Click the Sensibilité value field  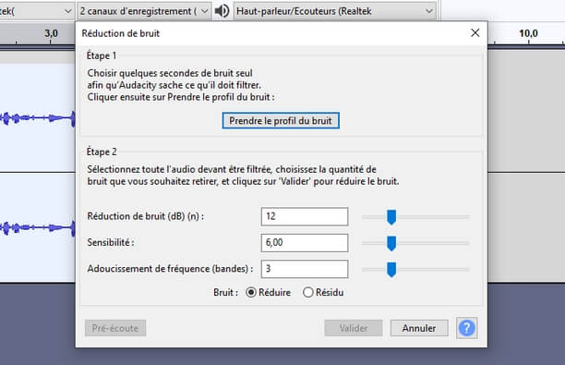pos(305,243)
